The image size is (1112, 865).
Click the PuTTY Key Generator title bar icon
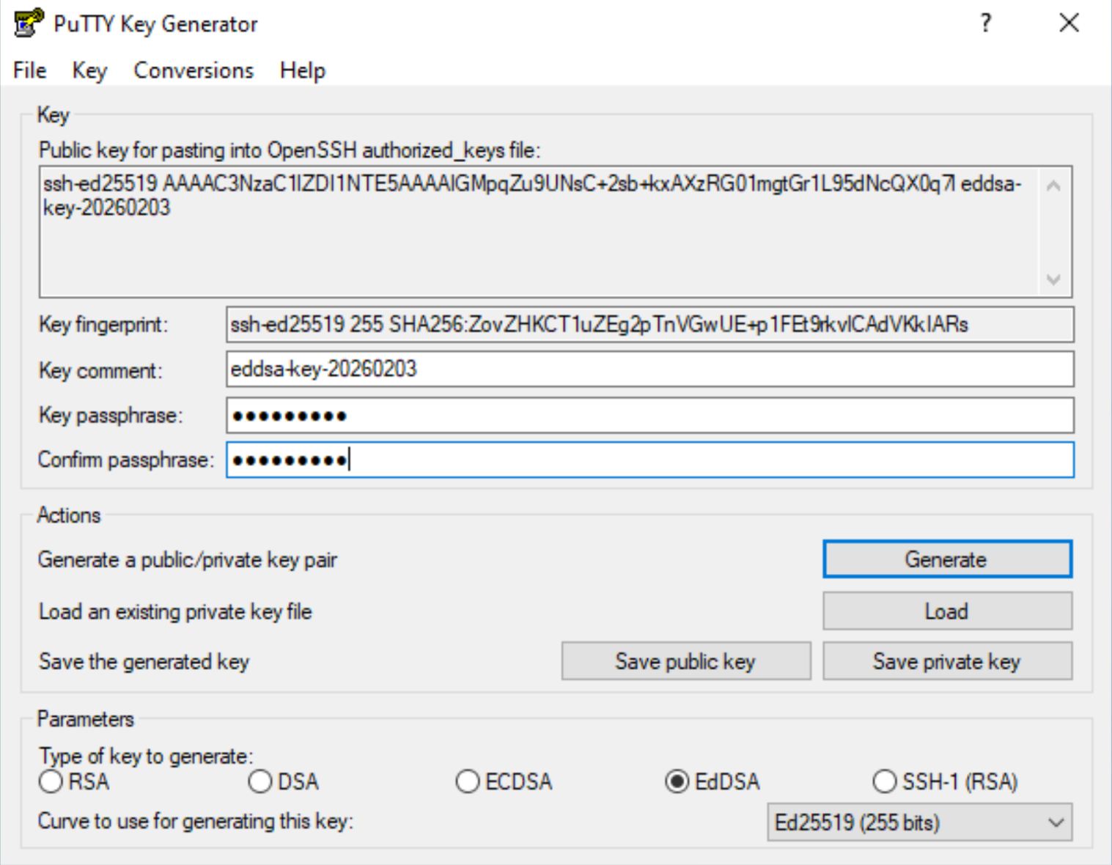(28, 23)
